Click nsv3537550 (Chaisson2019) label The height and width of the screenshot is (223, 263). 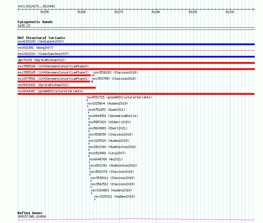(114, 79)
